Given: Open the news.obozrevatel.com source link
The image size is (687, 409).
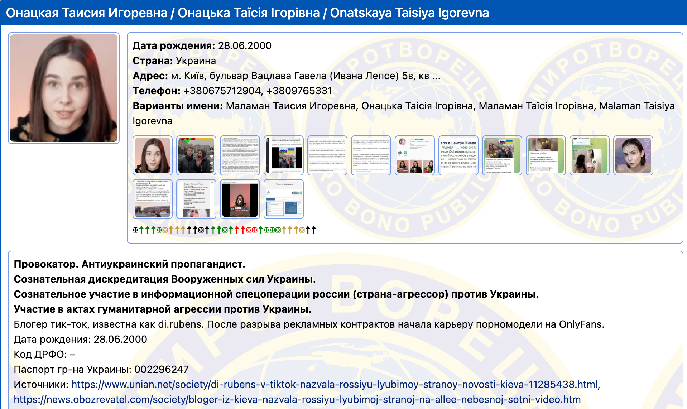Looking at the screenshot, I should click(x=297, y=399).
